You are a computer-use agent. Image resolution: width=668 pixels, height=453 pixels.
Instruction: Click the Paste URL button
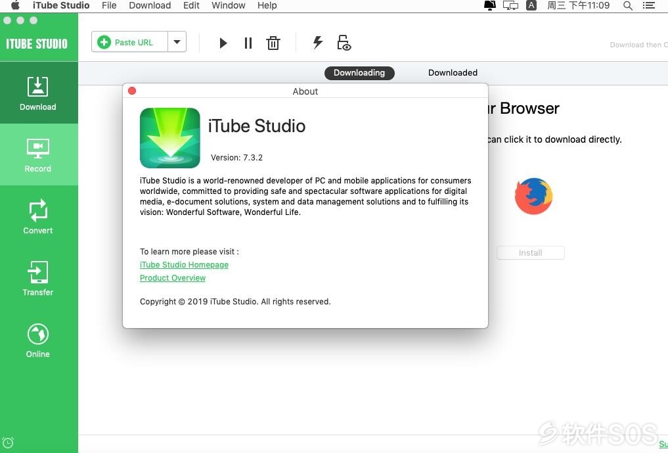(129, 42)
